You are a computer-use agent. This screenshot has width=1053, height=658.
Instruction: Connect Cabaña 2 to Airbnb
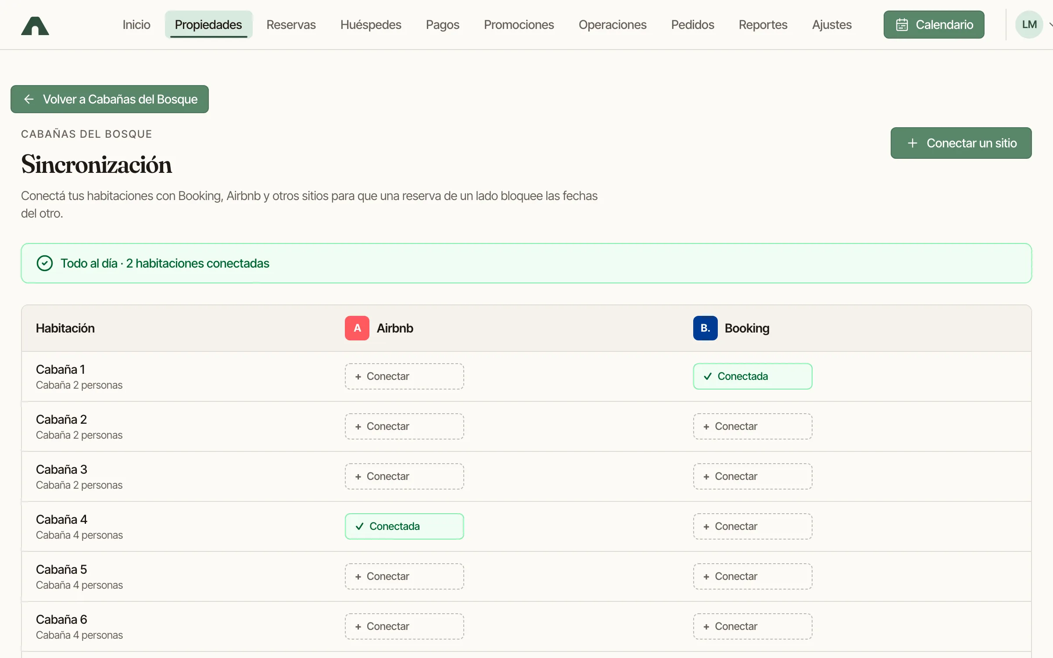[x=404, y=426]
